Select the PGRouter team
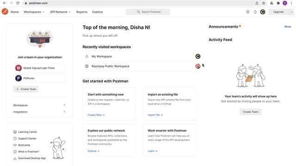This screenshot has height=166, width=296. [40, 78]
